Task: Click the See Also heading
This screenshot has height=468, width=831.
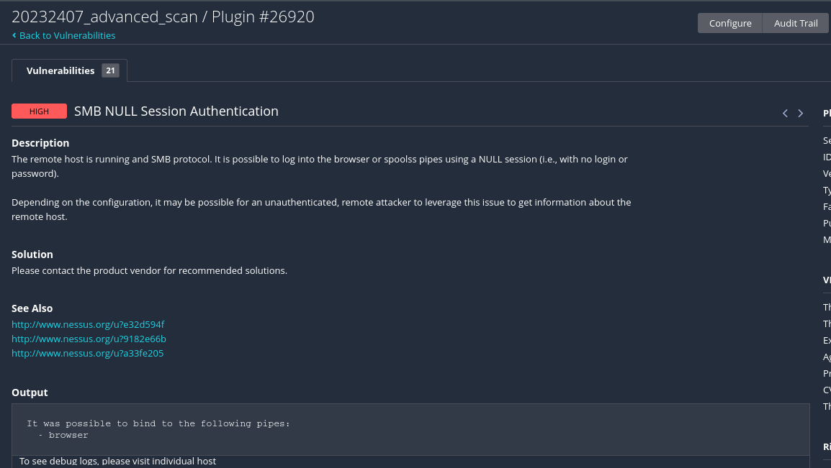Action: point(32,308)
